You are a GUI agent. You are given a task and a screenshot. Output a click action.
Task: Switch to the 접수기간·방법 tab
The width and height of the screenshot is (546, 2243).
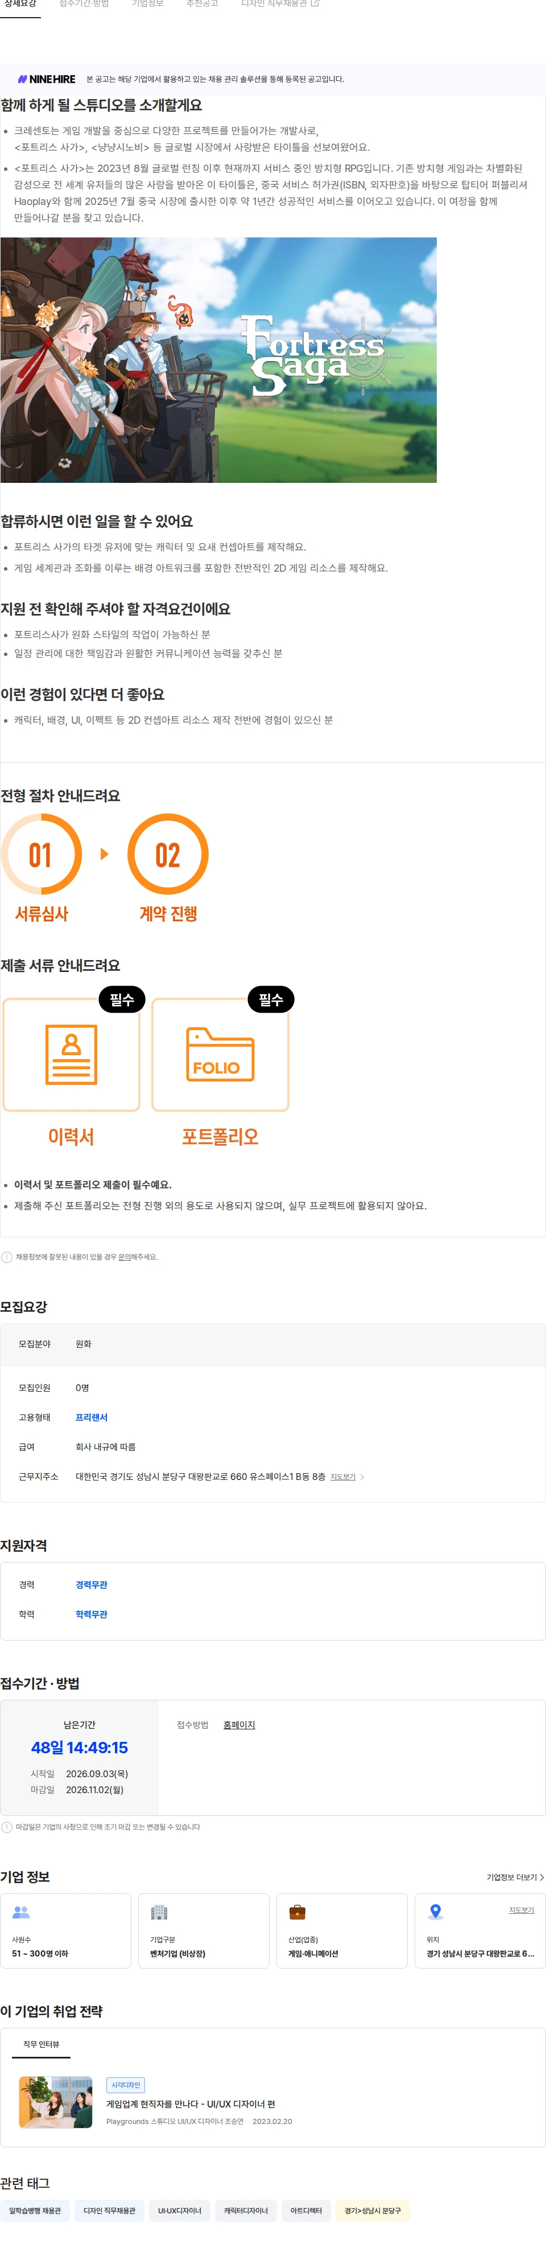click(84, 5)
